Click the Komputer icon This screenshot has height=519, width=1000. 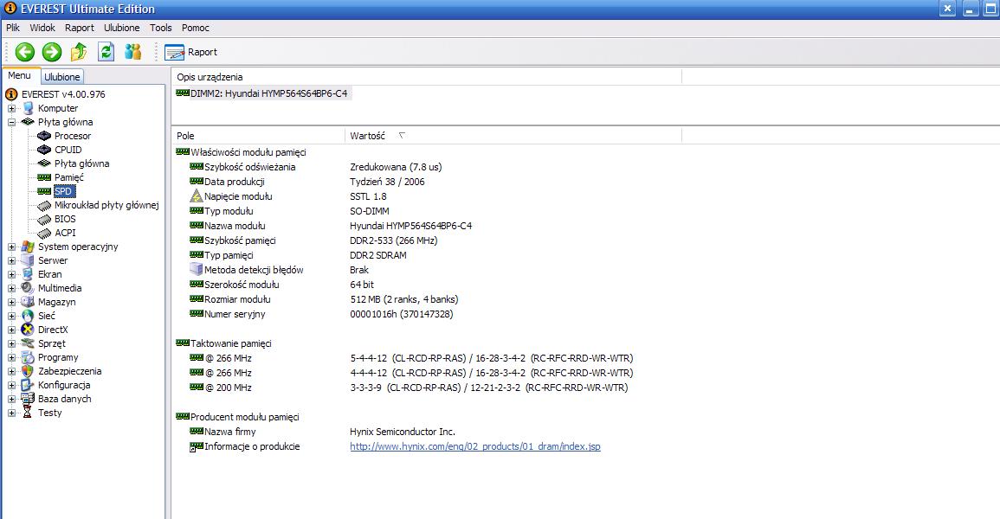28,108
